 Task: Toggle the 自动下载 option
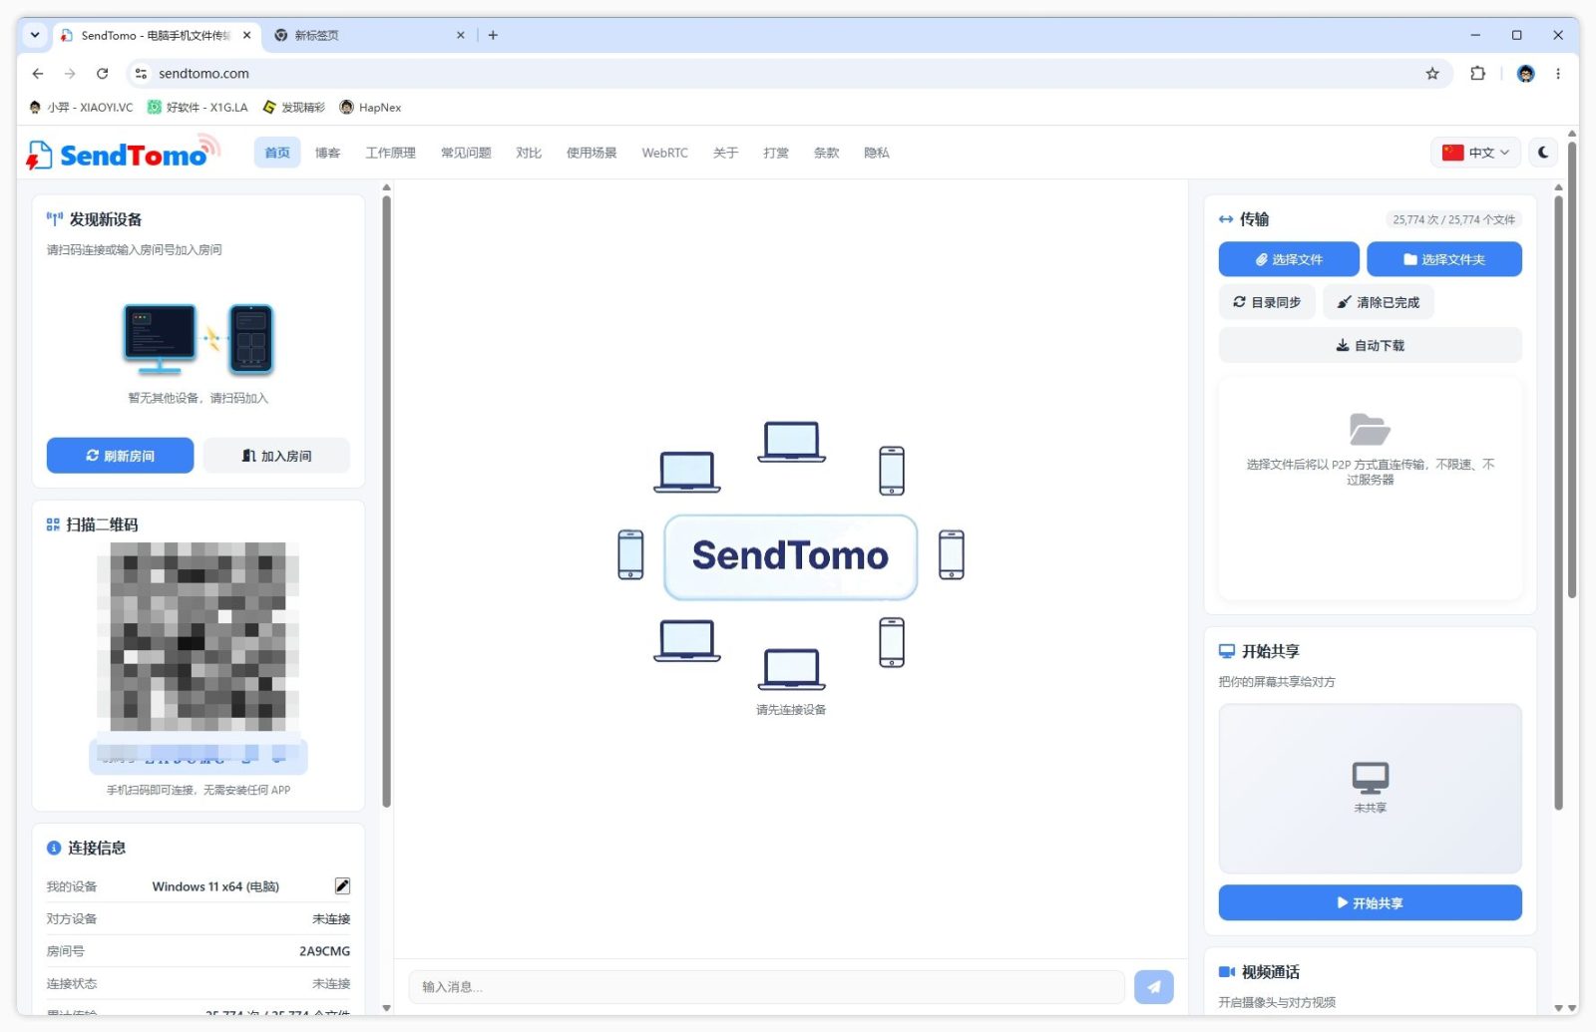coord(1370,345)
